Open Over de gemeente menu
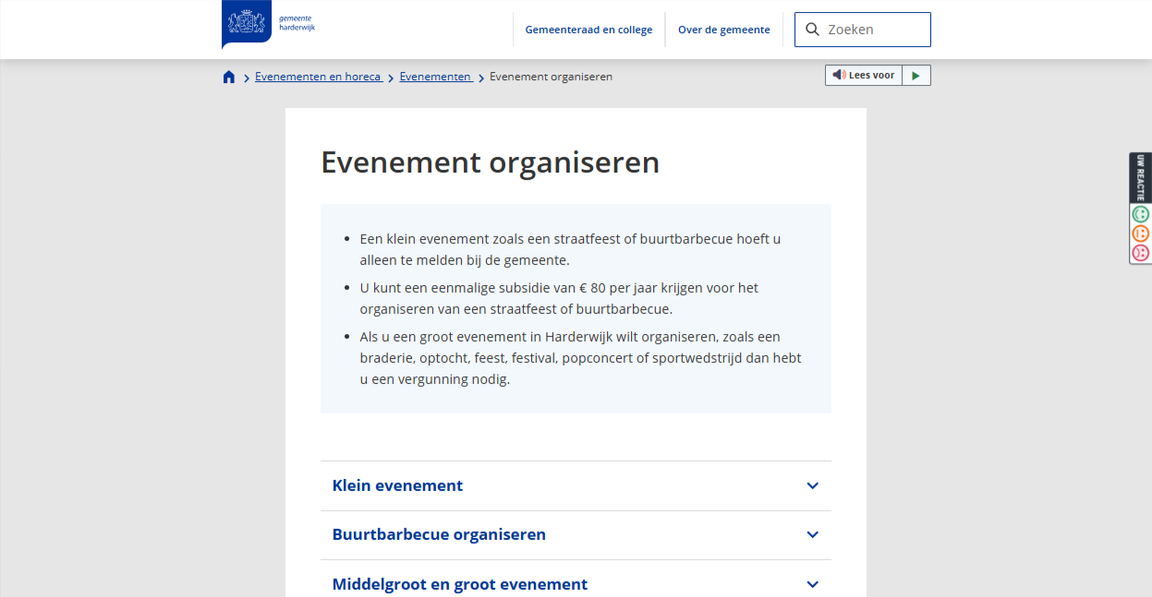Image resolution: width=1152 pixels, height=597 pixels. pos(723,30)
